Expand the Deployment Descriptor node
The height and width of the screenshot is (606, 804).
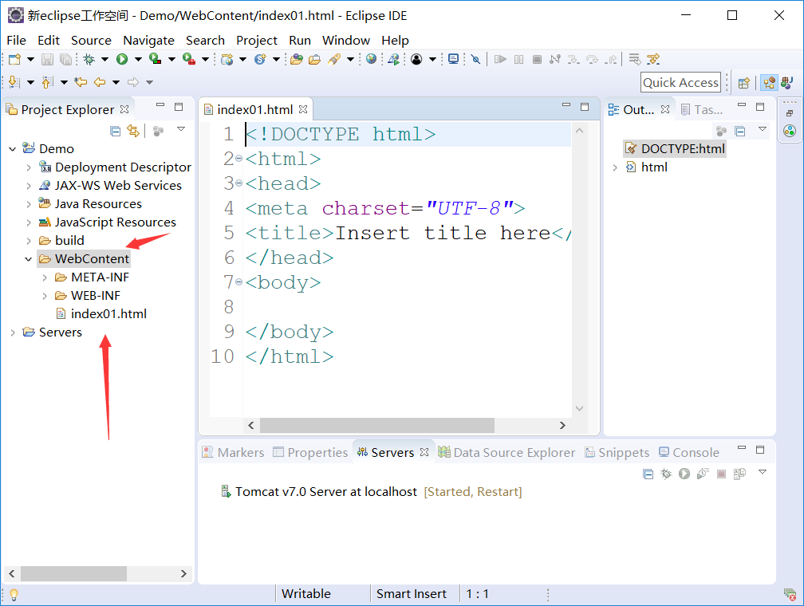pyautogui.click(x=29, y=167)
